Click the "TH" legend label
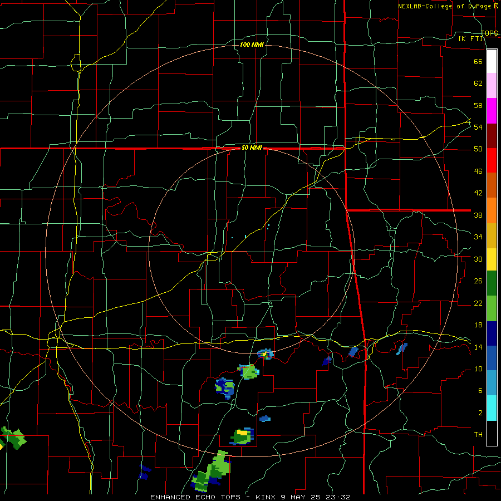Viewport: 501px width, 501px height. click(478, 435)
